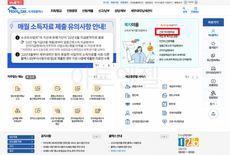Show the next banner slide
Viewport: 230px width, 155px height.
tap(114, 66)
